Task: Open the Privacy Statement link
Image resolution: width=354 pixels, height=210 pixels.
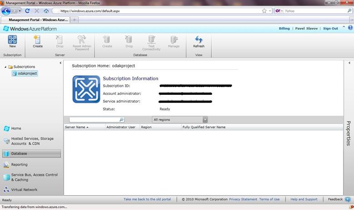Action: click(243, 199)
